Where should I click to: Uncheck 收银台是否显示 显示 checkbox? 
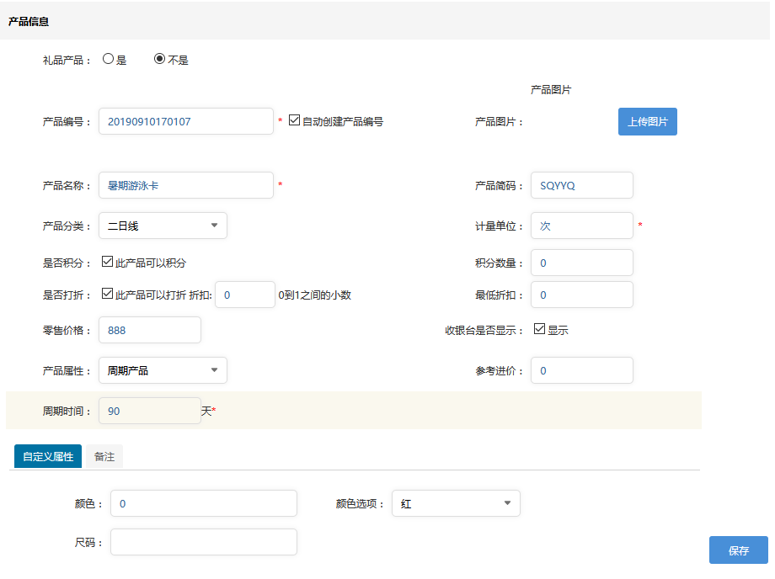pos(539,329)
